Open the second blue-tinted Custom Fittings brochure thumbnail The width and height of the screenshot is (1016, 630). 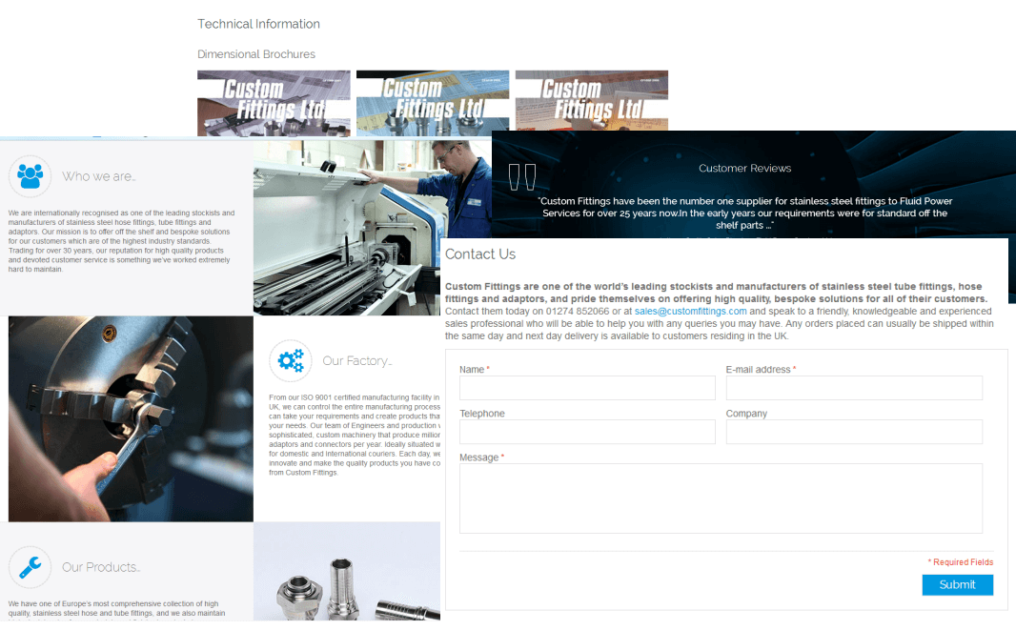point(432,103)
